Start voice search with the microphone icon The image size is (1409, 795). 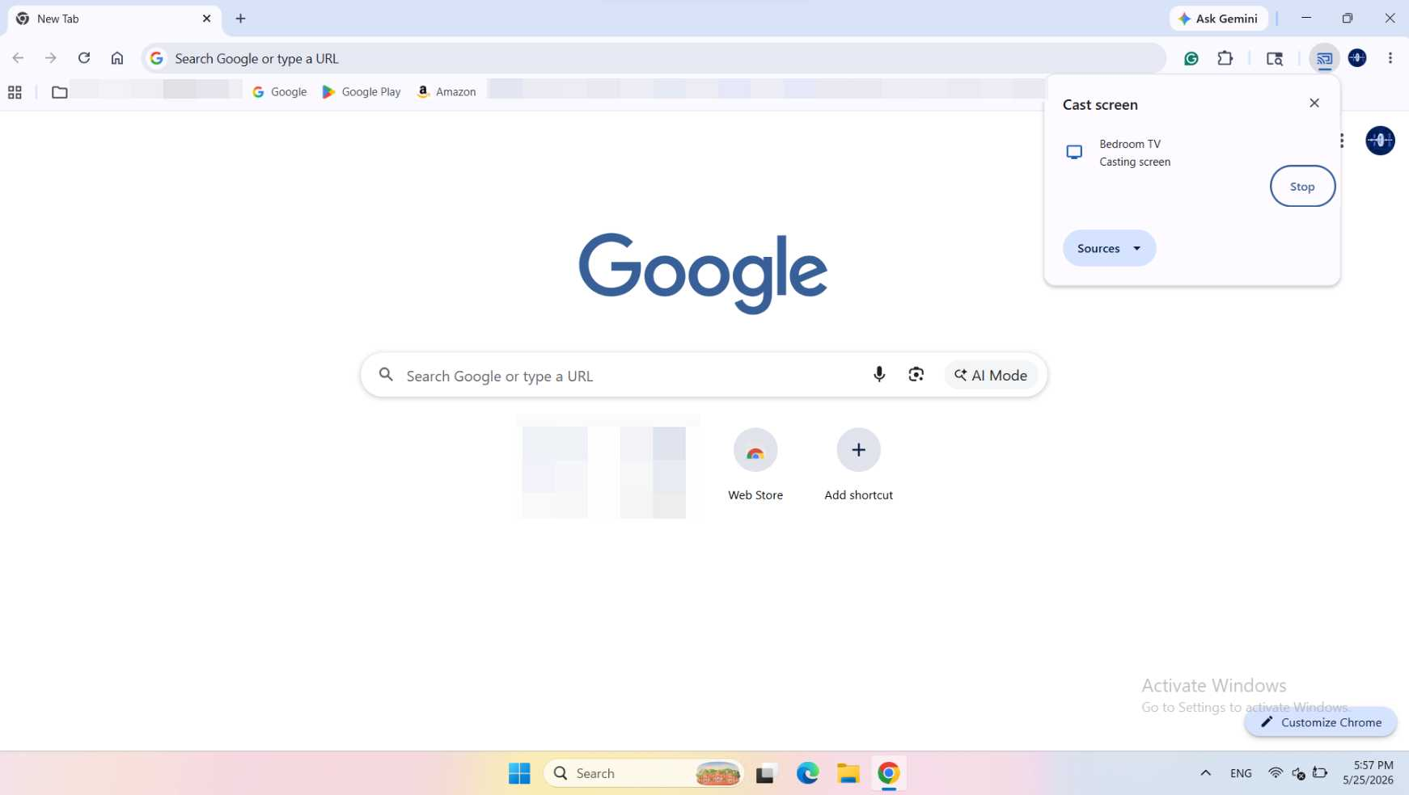point(879,375)
